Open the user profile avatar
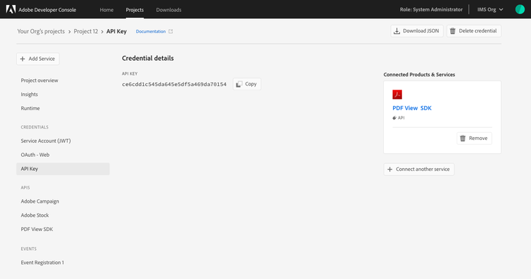The image size is (531, 279). [520, 9]
